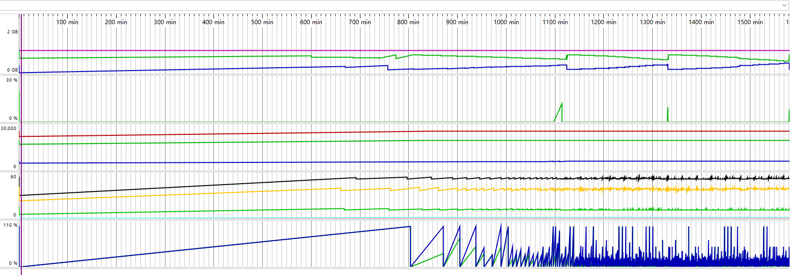Click the '900 min' ruler label
792x275 pixels.
457,22
